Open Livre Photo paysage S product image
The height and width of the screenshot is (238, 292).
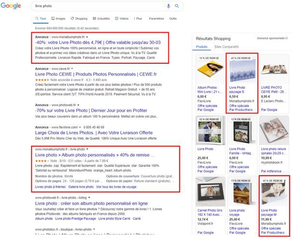pos(242,70)
